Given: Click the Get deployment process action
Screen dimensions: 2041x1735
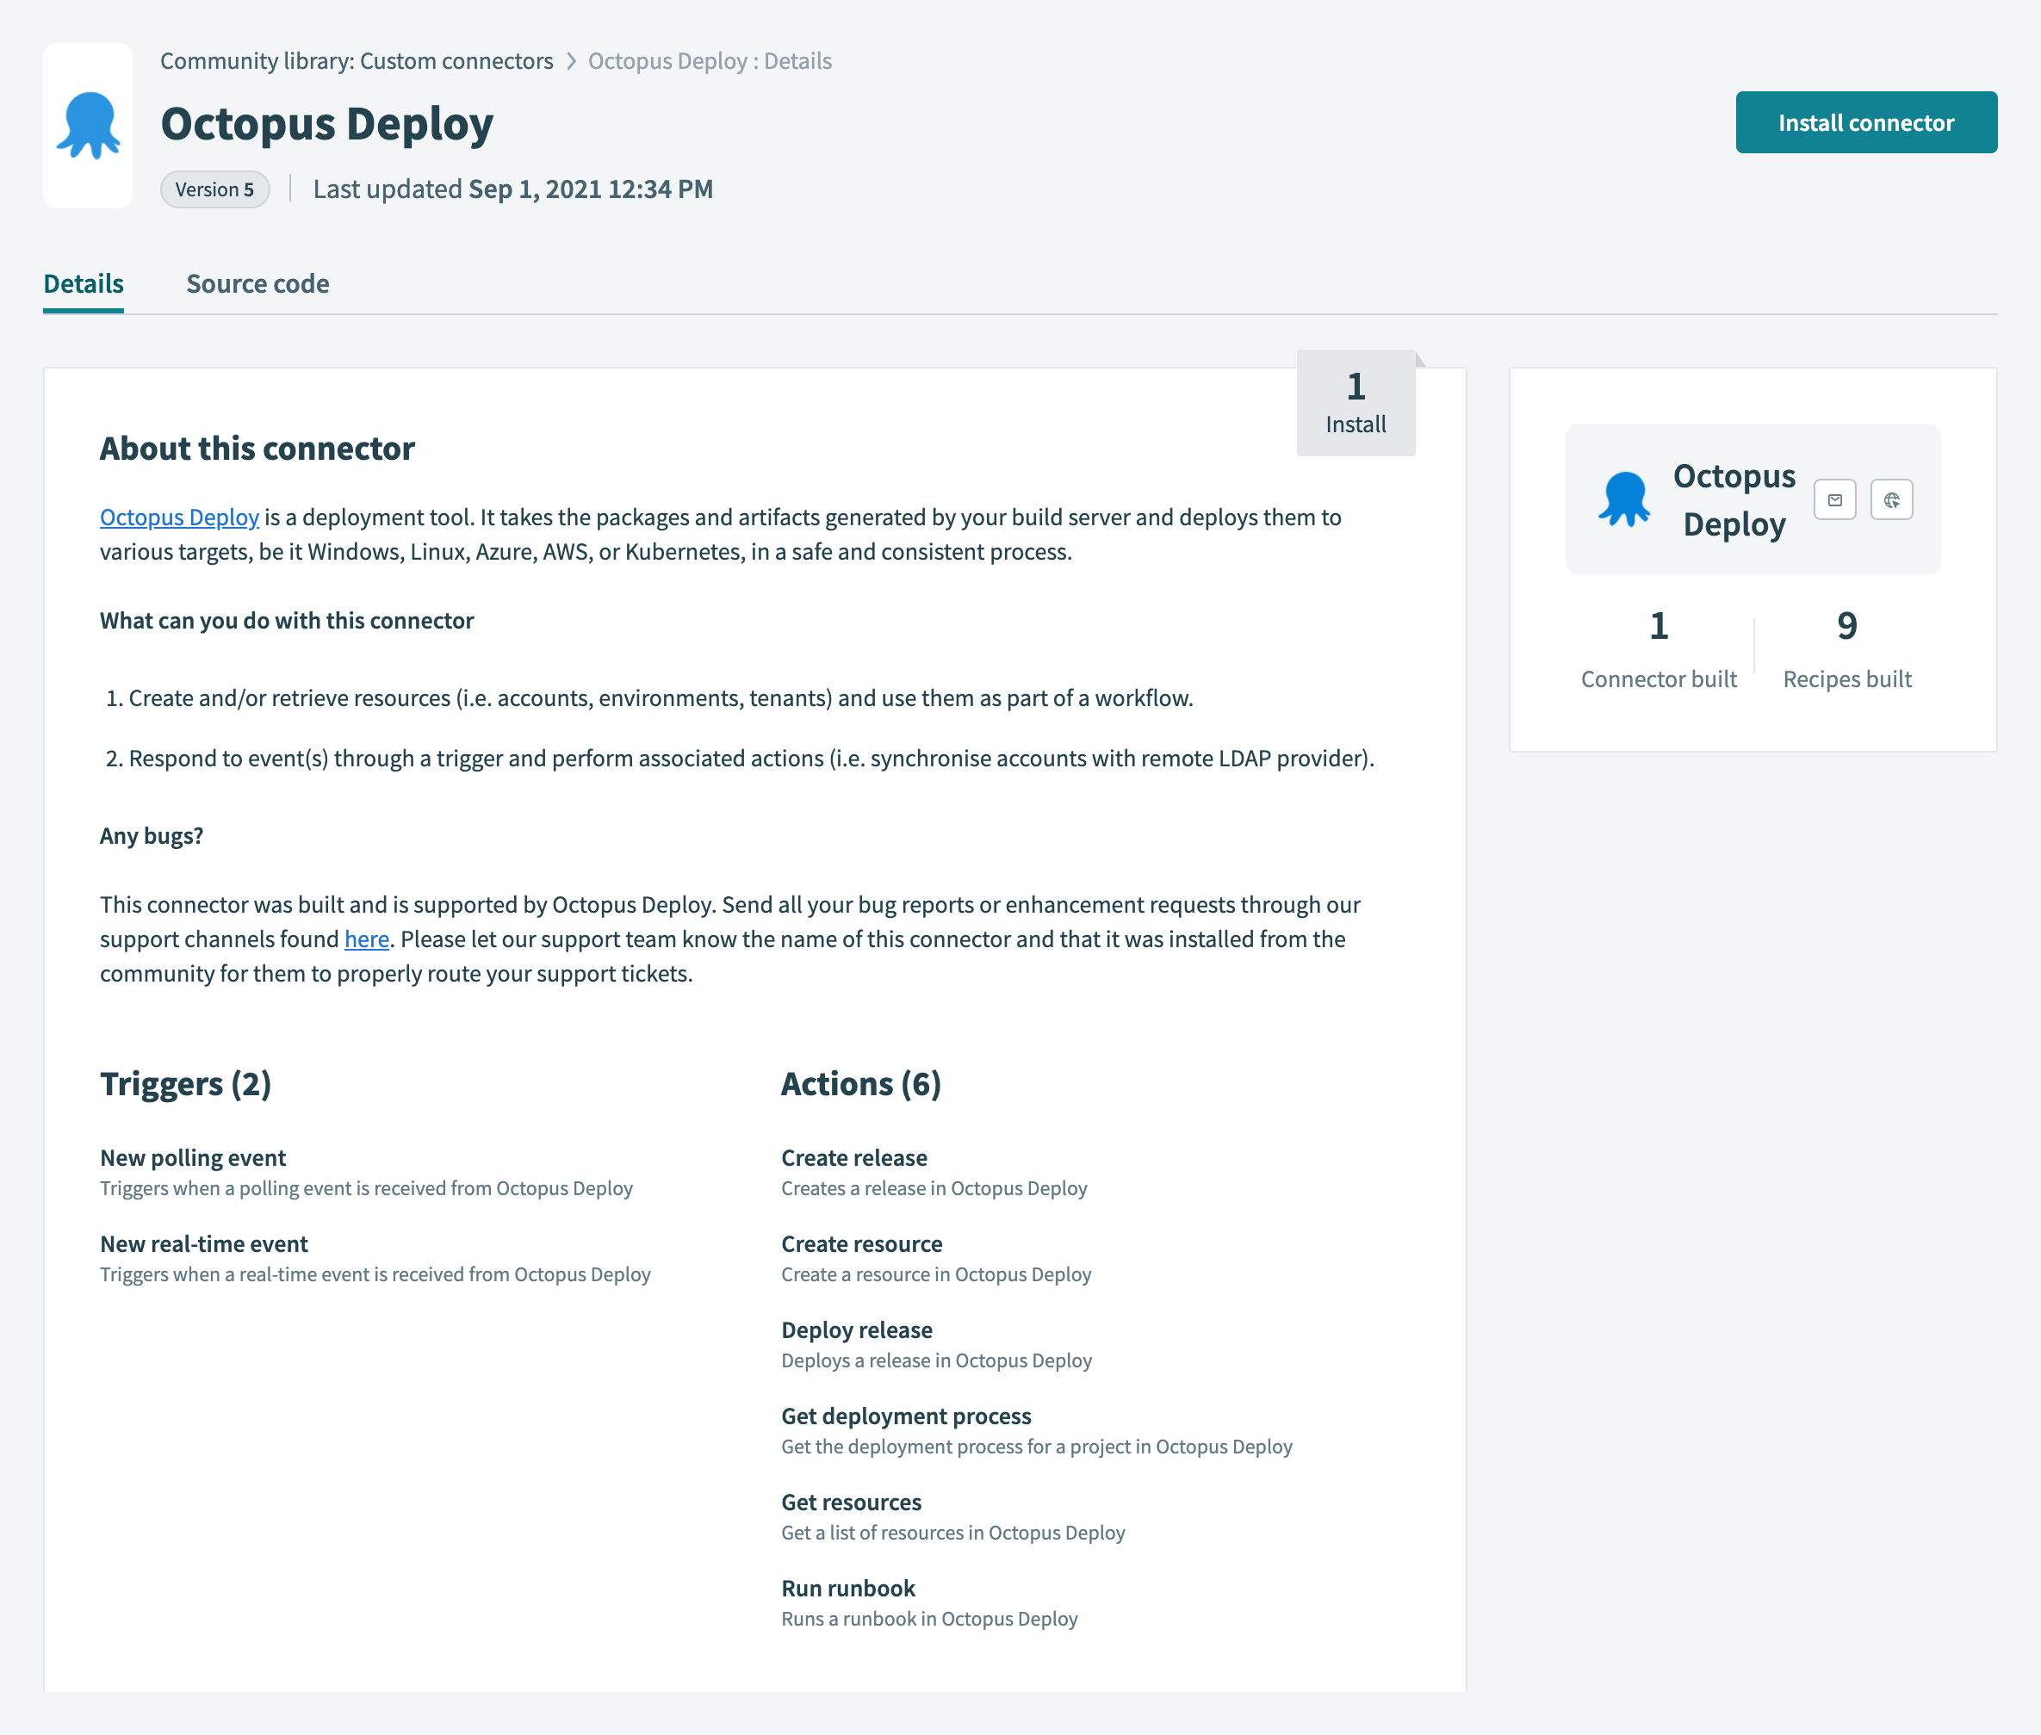Looking at the screenshot, I should tap(906, 1416).
